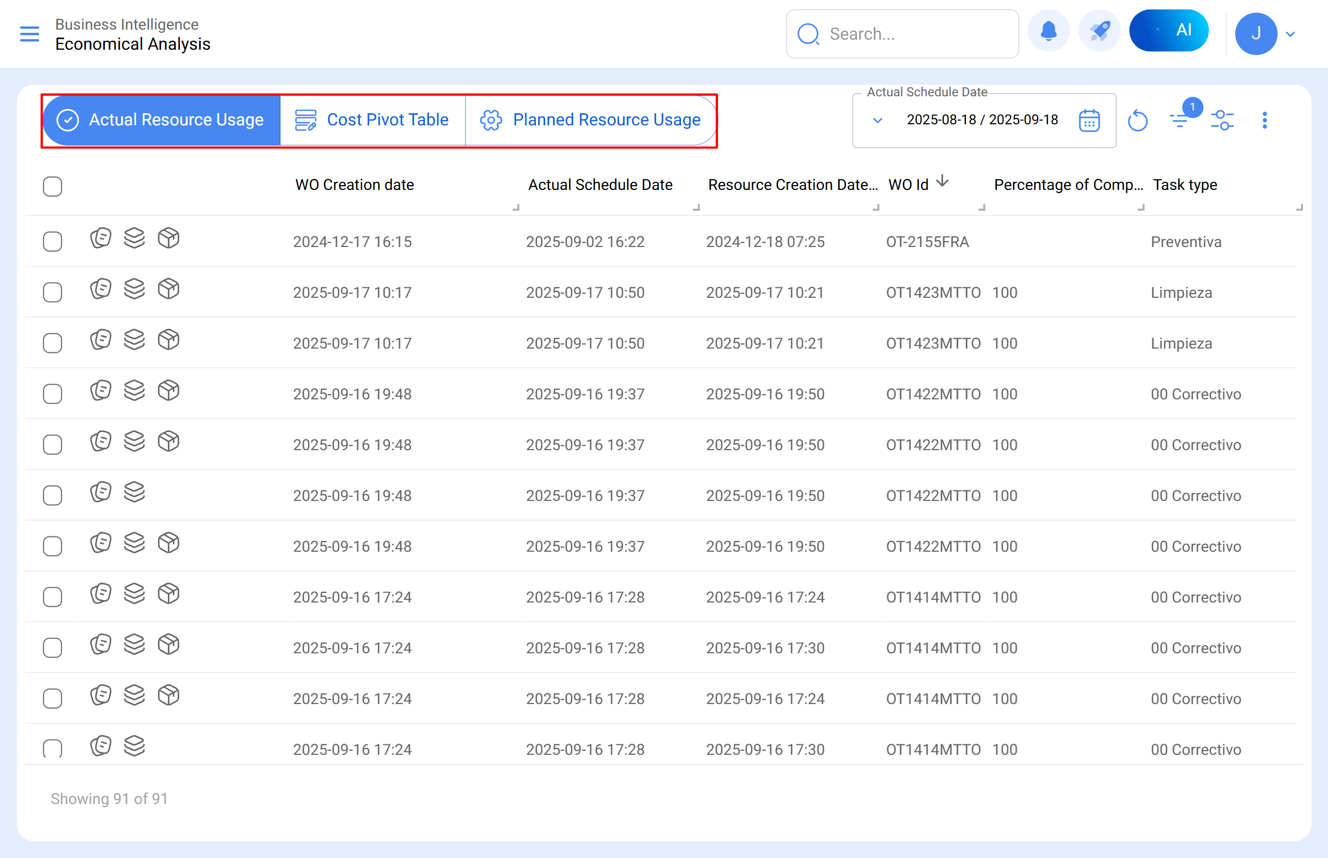
Task: Toggle the select-all header checkbox
Action: (x=52, y=186)
